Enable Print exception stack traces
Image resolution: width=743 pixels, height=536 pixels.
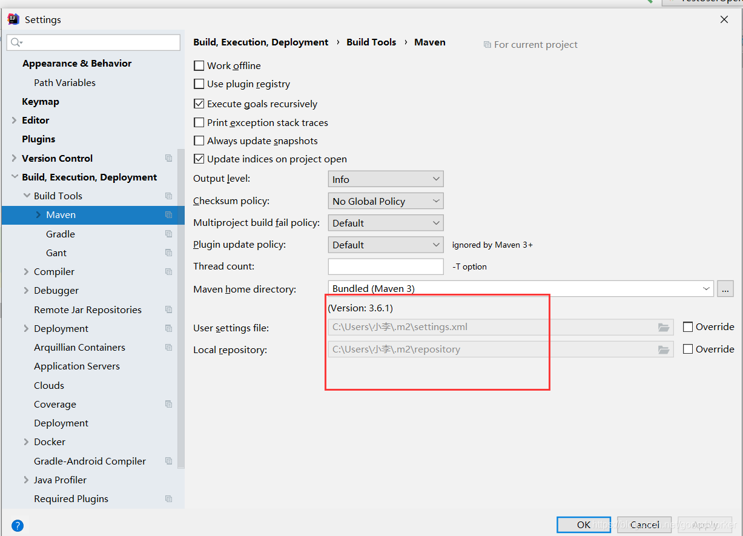199,122
